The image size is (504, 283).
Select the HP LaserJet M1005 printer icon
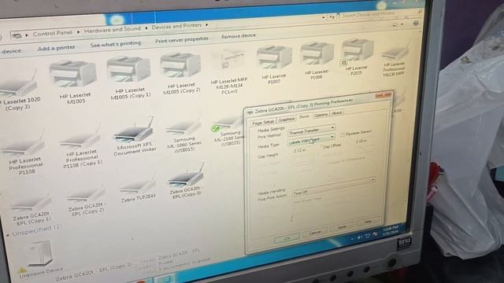click(73, 74)
